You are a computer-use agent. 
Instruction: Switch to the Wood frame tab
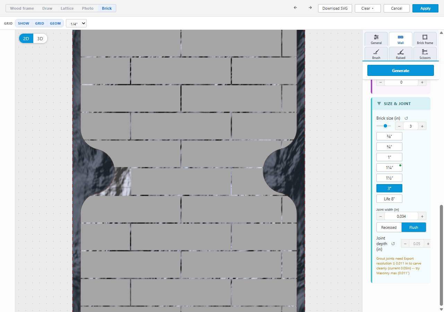[22, 8]
